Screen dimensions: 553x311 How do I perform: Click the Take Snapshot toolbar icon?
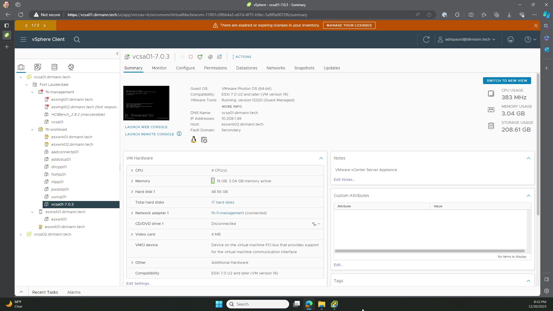(x=220, y=57)
